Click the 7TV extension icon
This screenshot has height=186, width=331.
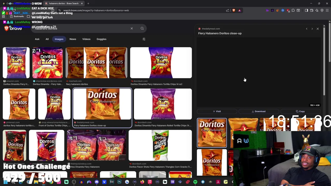pos(267,10)
